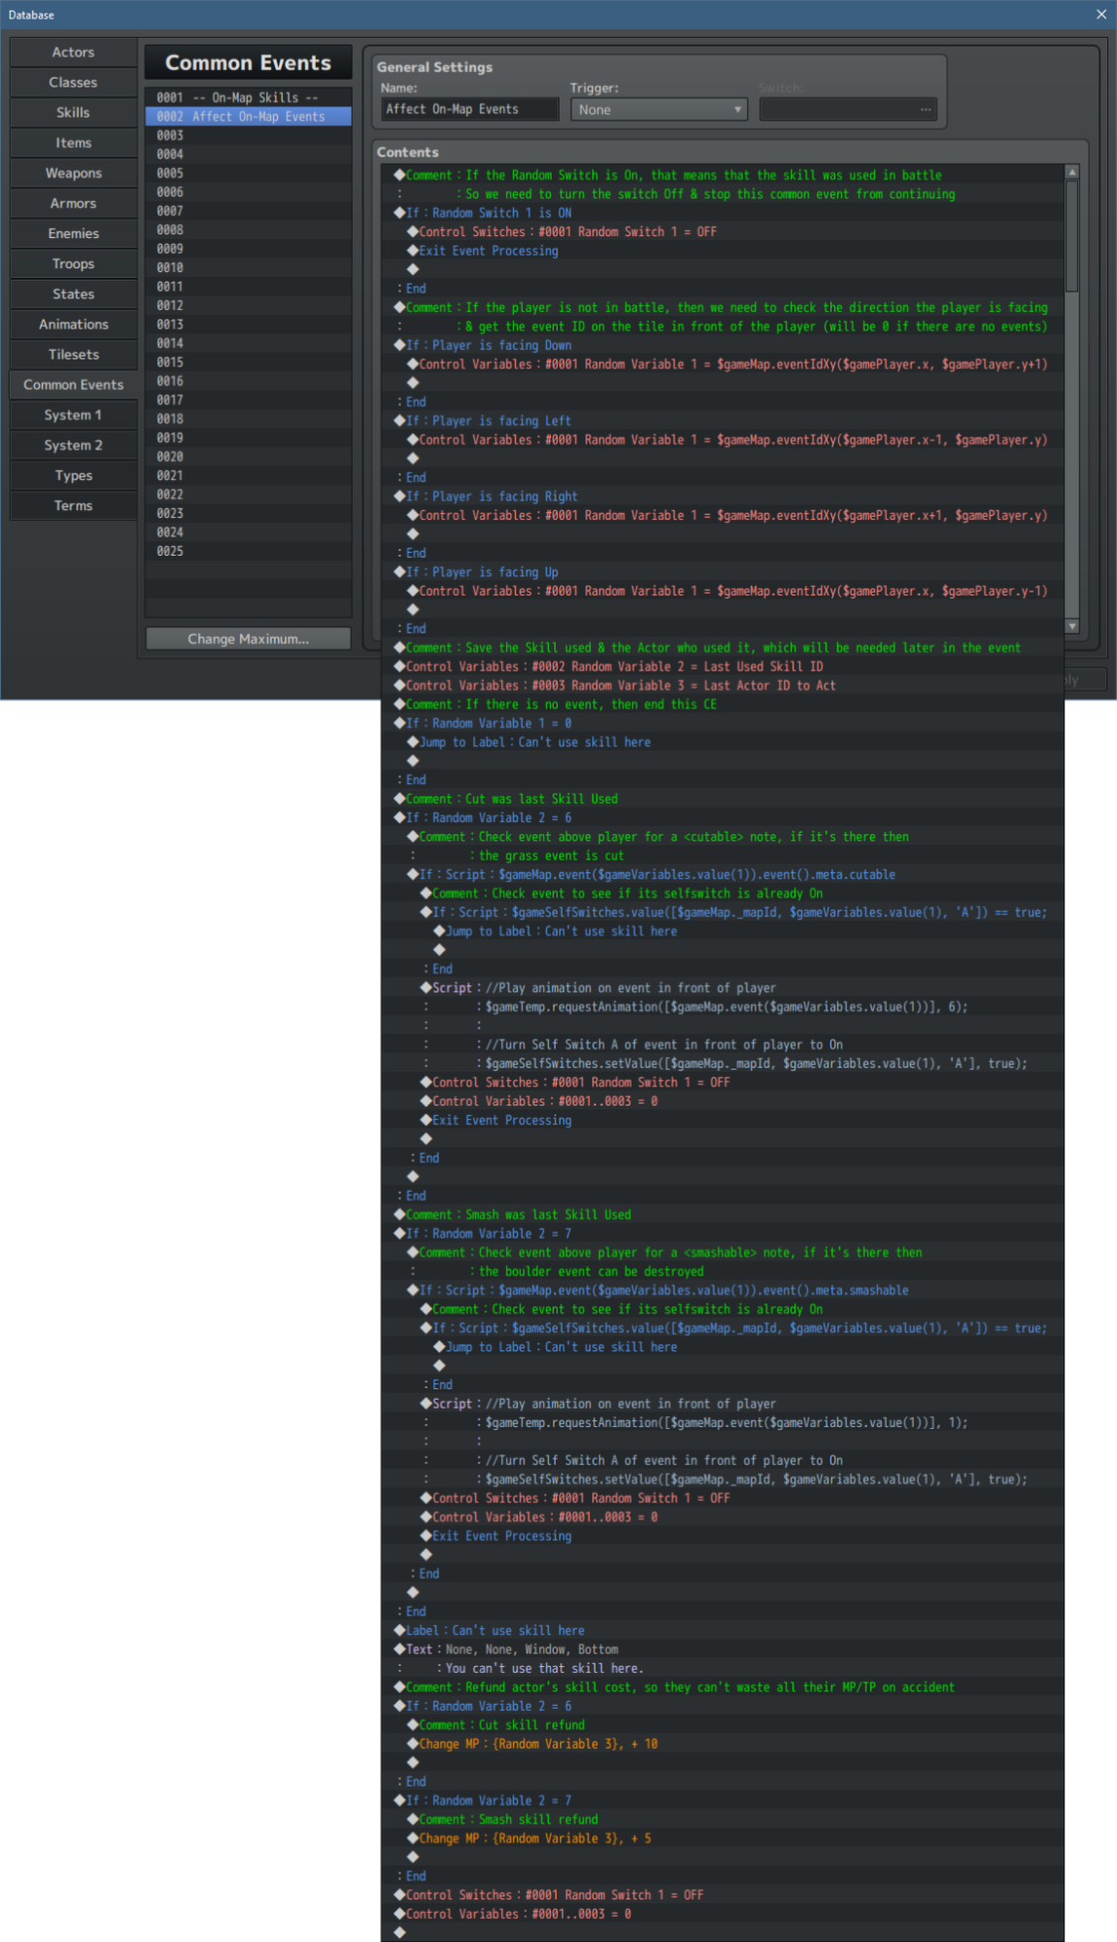Go to the Items tab
This screenshot has width=1117, height=1942.
[x=73, y=143]
